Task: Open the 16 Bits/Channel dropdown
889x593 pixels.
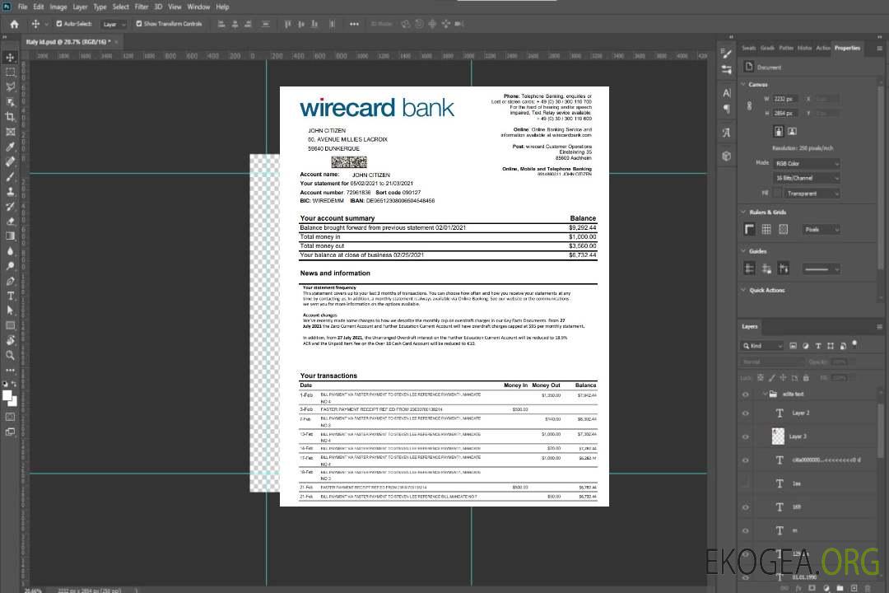Action: click(x=806, y=178)
